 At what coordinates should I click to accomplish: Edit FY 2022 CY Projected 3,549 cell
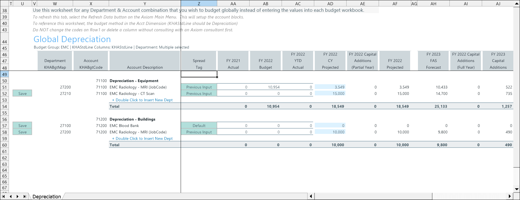pos(330,87)
